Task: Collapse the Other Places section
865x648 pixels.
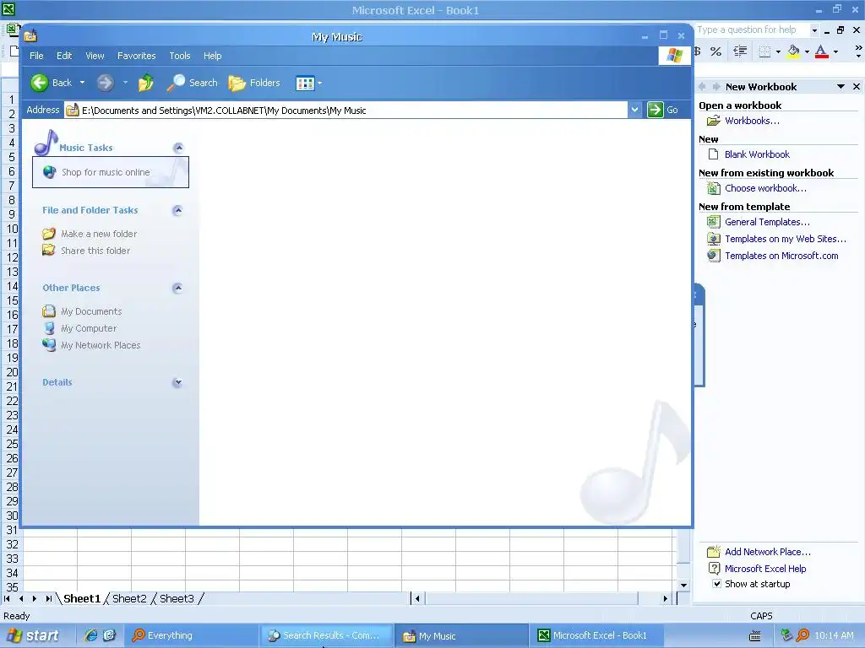Action: tap(177, 288)
